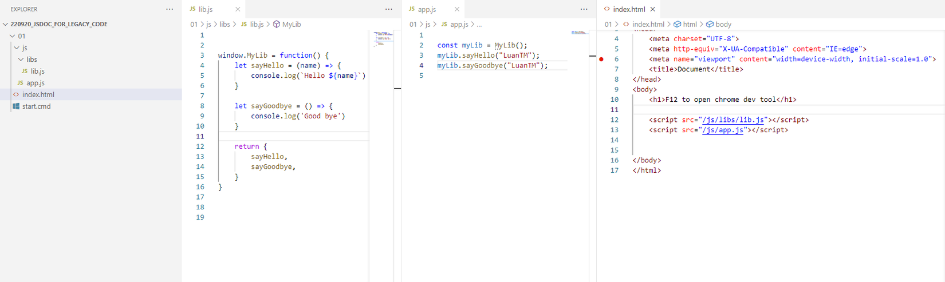Switch to the lib.js tab
Viewport: 945px width, 282px height.
tap(205, 9)
